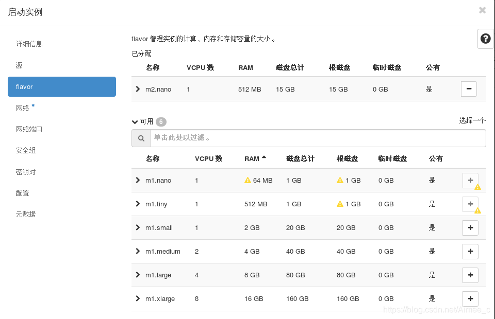Focus the flavor filter input field
Screen dimensions: 495x319
point(318,138)
